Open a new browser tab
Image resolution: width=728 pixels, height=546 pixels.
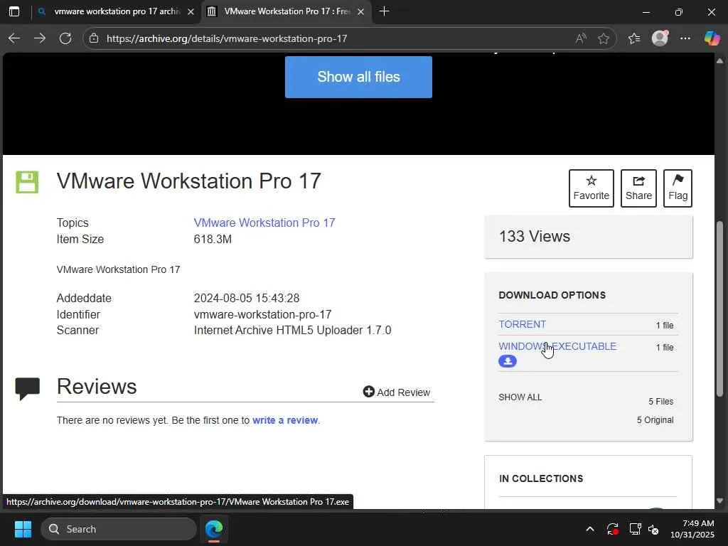pos(384,11)
